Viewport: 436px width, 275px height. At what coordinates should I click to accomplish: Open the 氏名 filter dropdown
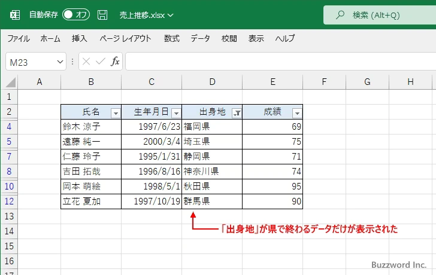click(116, 113)
